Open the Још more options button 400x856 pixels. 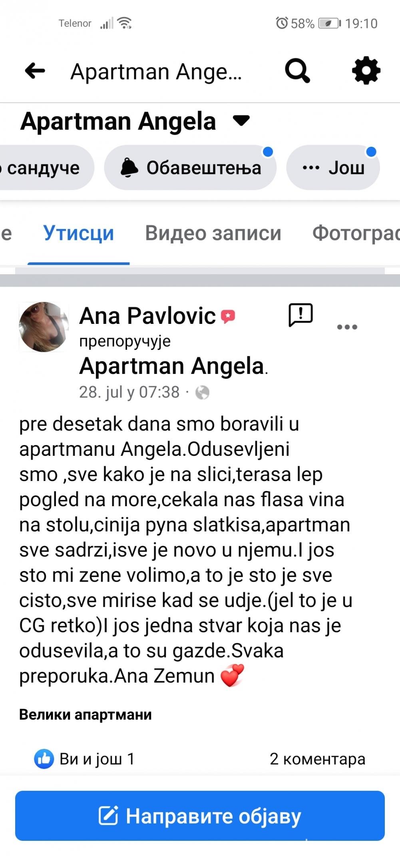(x=333, y=168)
